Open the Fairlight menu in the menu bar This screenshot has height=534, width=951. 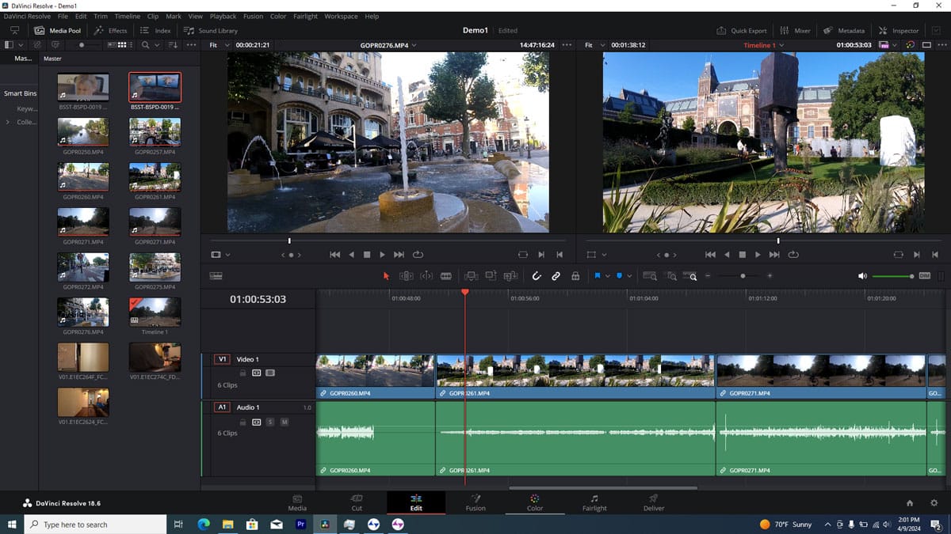tap(305, 16)
